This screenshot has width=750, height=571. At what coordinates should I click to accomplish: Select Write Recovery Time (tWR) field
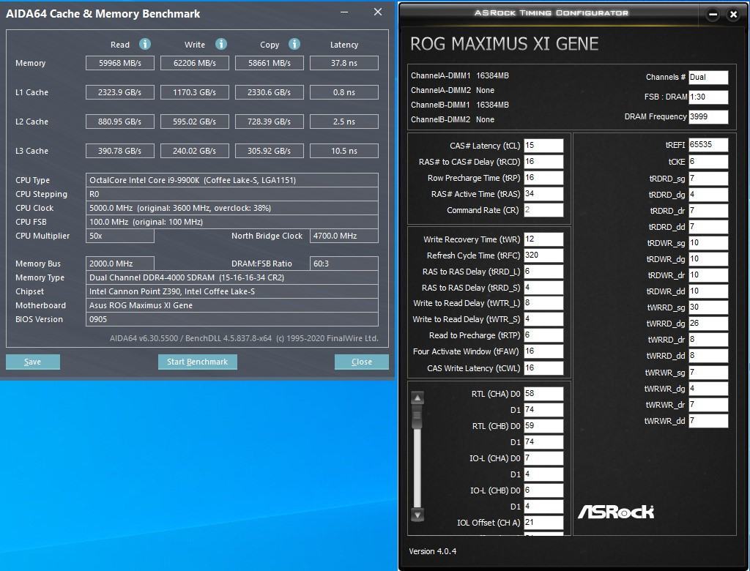pos(544,239)
